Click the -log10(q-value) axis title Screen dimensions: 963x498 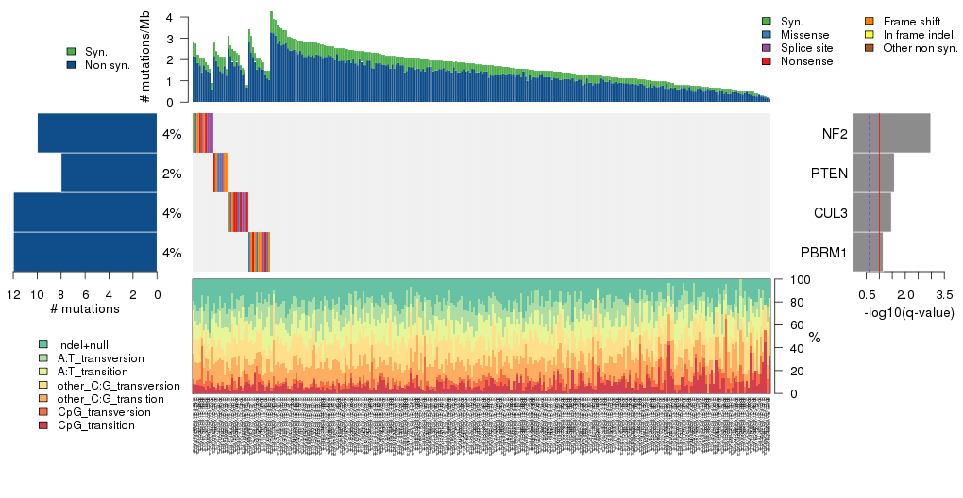pos(908,312)
